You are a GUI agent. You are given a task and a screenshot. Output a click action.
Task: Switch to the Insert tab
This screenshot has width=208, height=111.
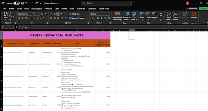(x=19, y=9)
